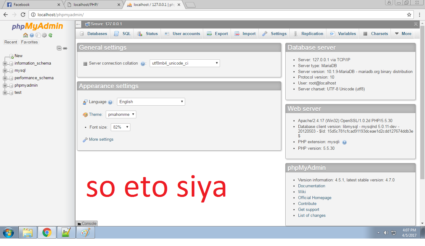Click the Official Homepage link
This screenshot has width=425, height=246.
(315, 198)
